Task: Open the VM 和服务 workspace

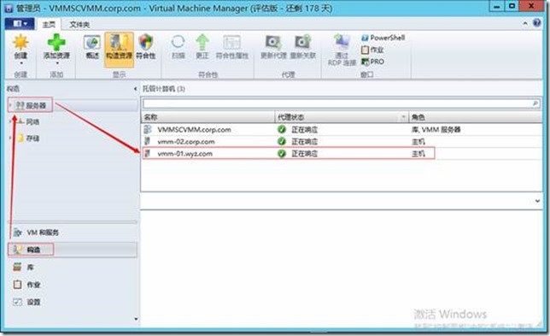Action: pos(72,233)
